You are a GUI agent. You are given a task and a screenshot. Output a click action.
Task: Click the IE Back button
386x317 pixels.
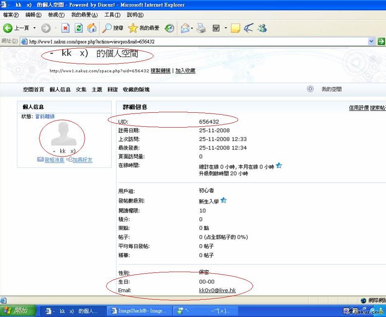(x=17, y=28)
